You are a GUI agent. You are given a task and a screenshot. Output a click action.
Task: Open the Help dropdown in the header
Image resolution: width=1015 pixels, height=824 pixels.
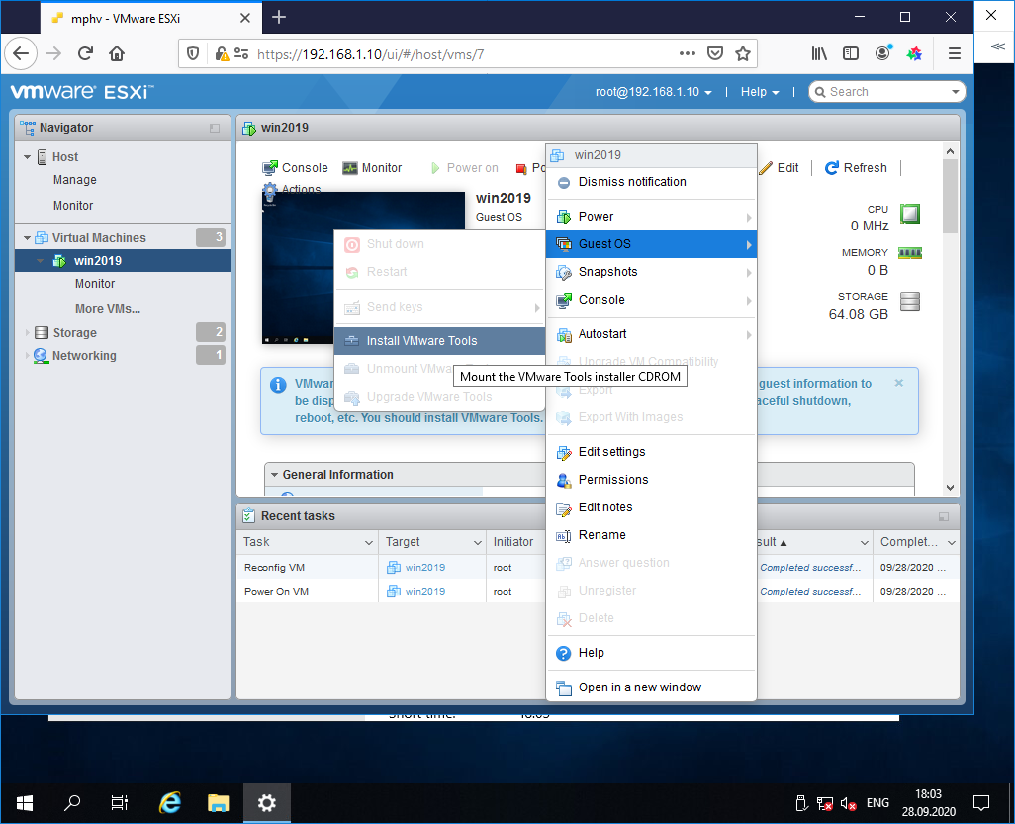pyautogui.click(x=760, y=92)
